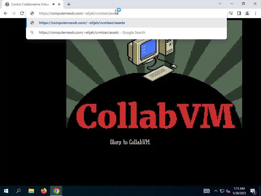
Task: Click the globe icon in address bar
Action: click(32, 13)
